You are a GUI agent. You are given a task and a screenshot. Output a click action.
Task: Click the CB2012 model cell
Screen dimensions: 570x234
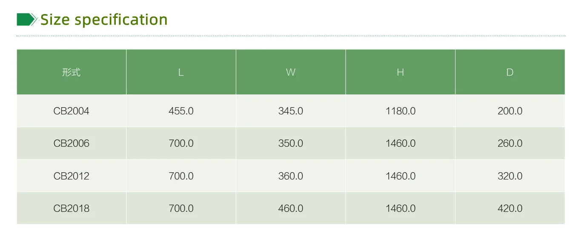point(71,176)
